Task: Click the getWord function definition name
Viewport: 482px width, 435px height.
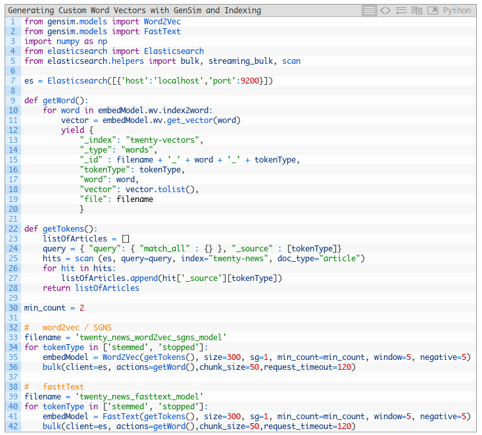Action: [59, 101]
